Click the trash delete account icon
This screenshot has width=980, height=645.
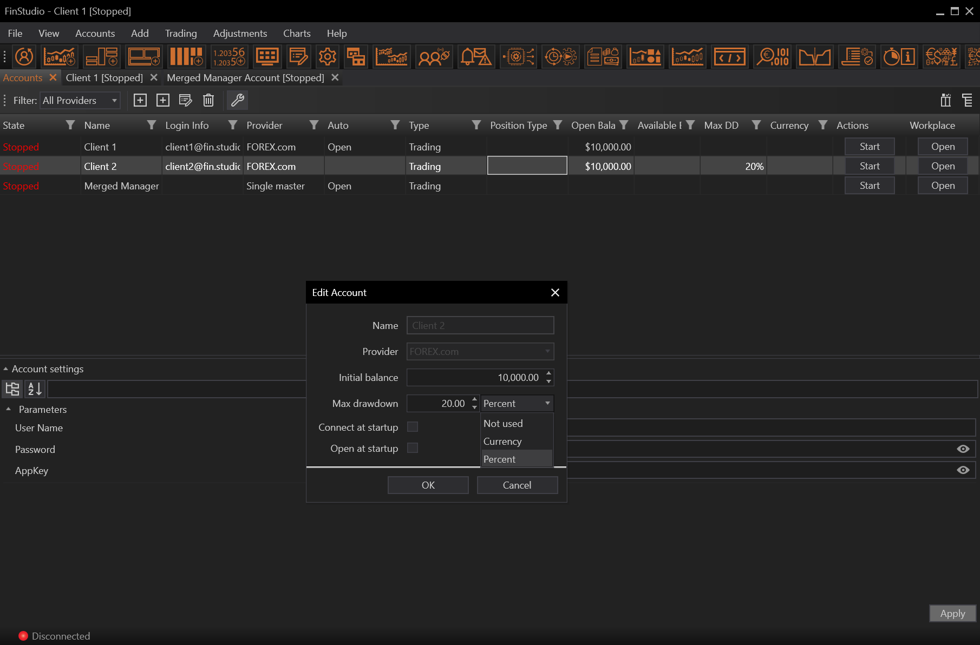pyautogui.click(x=208, y=100)
